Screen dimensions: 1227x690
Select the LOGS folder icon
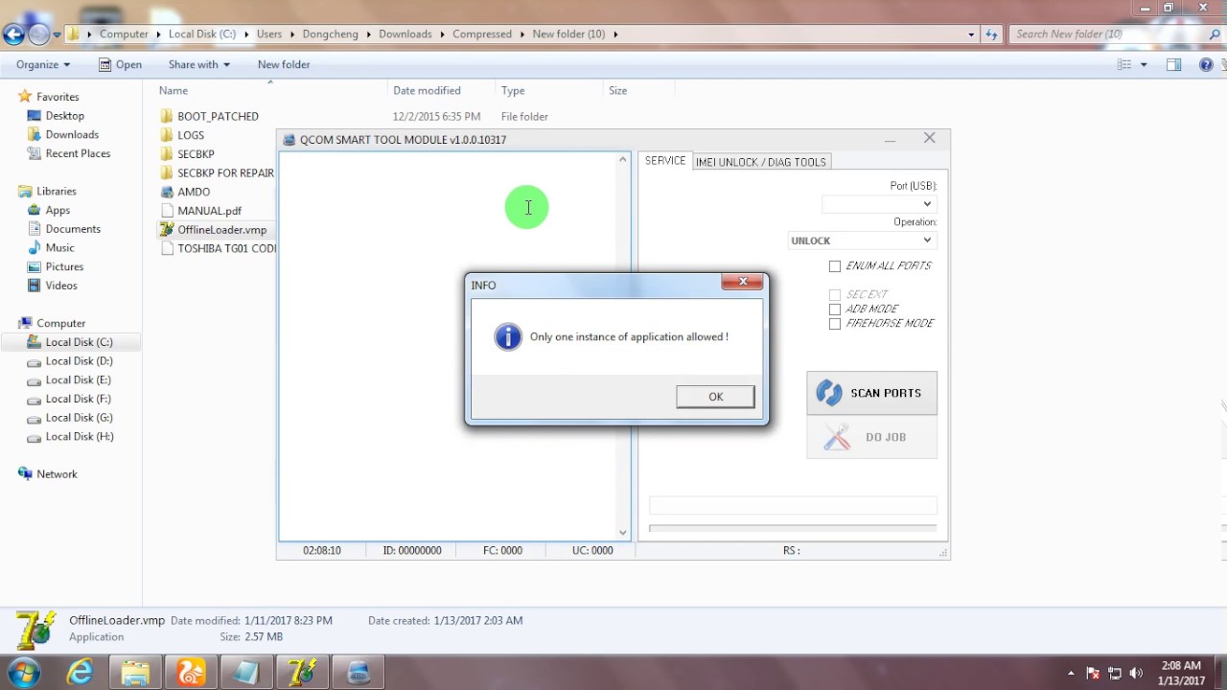click(168, 135)
